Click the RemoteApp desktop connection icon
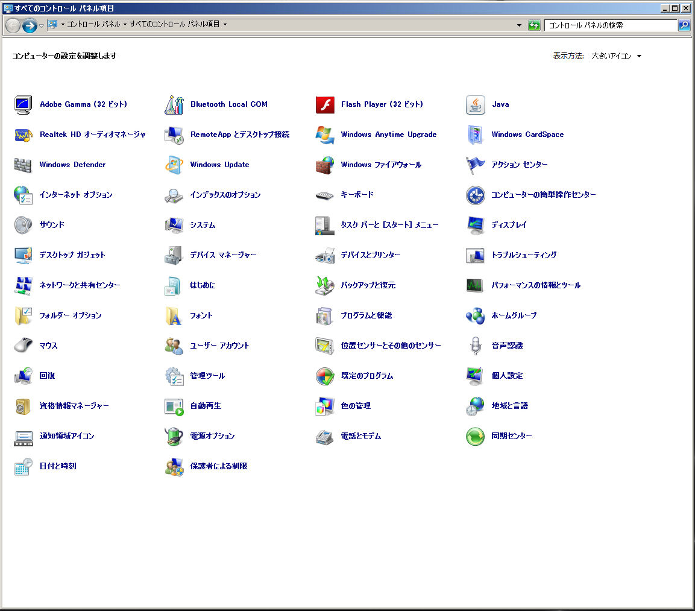 174,135
